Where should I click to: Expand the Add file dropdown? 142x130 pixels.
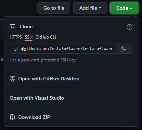[x=90, y=8]
